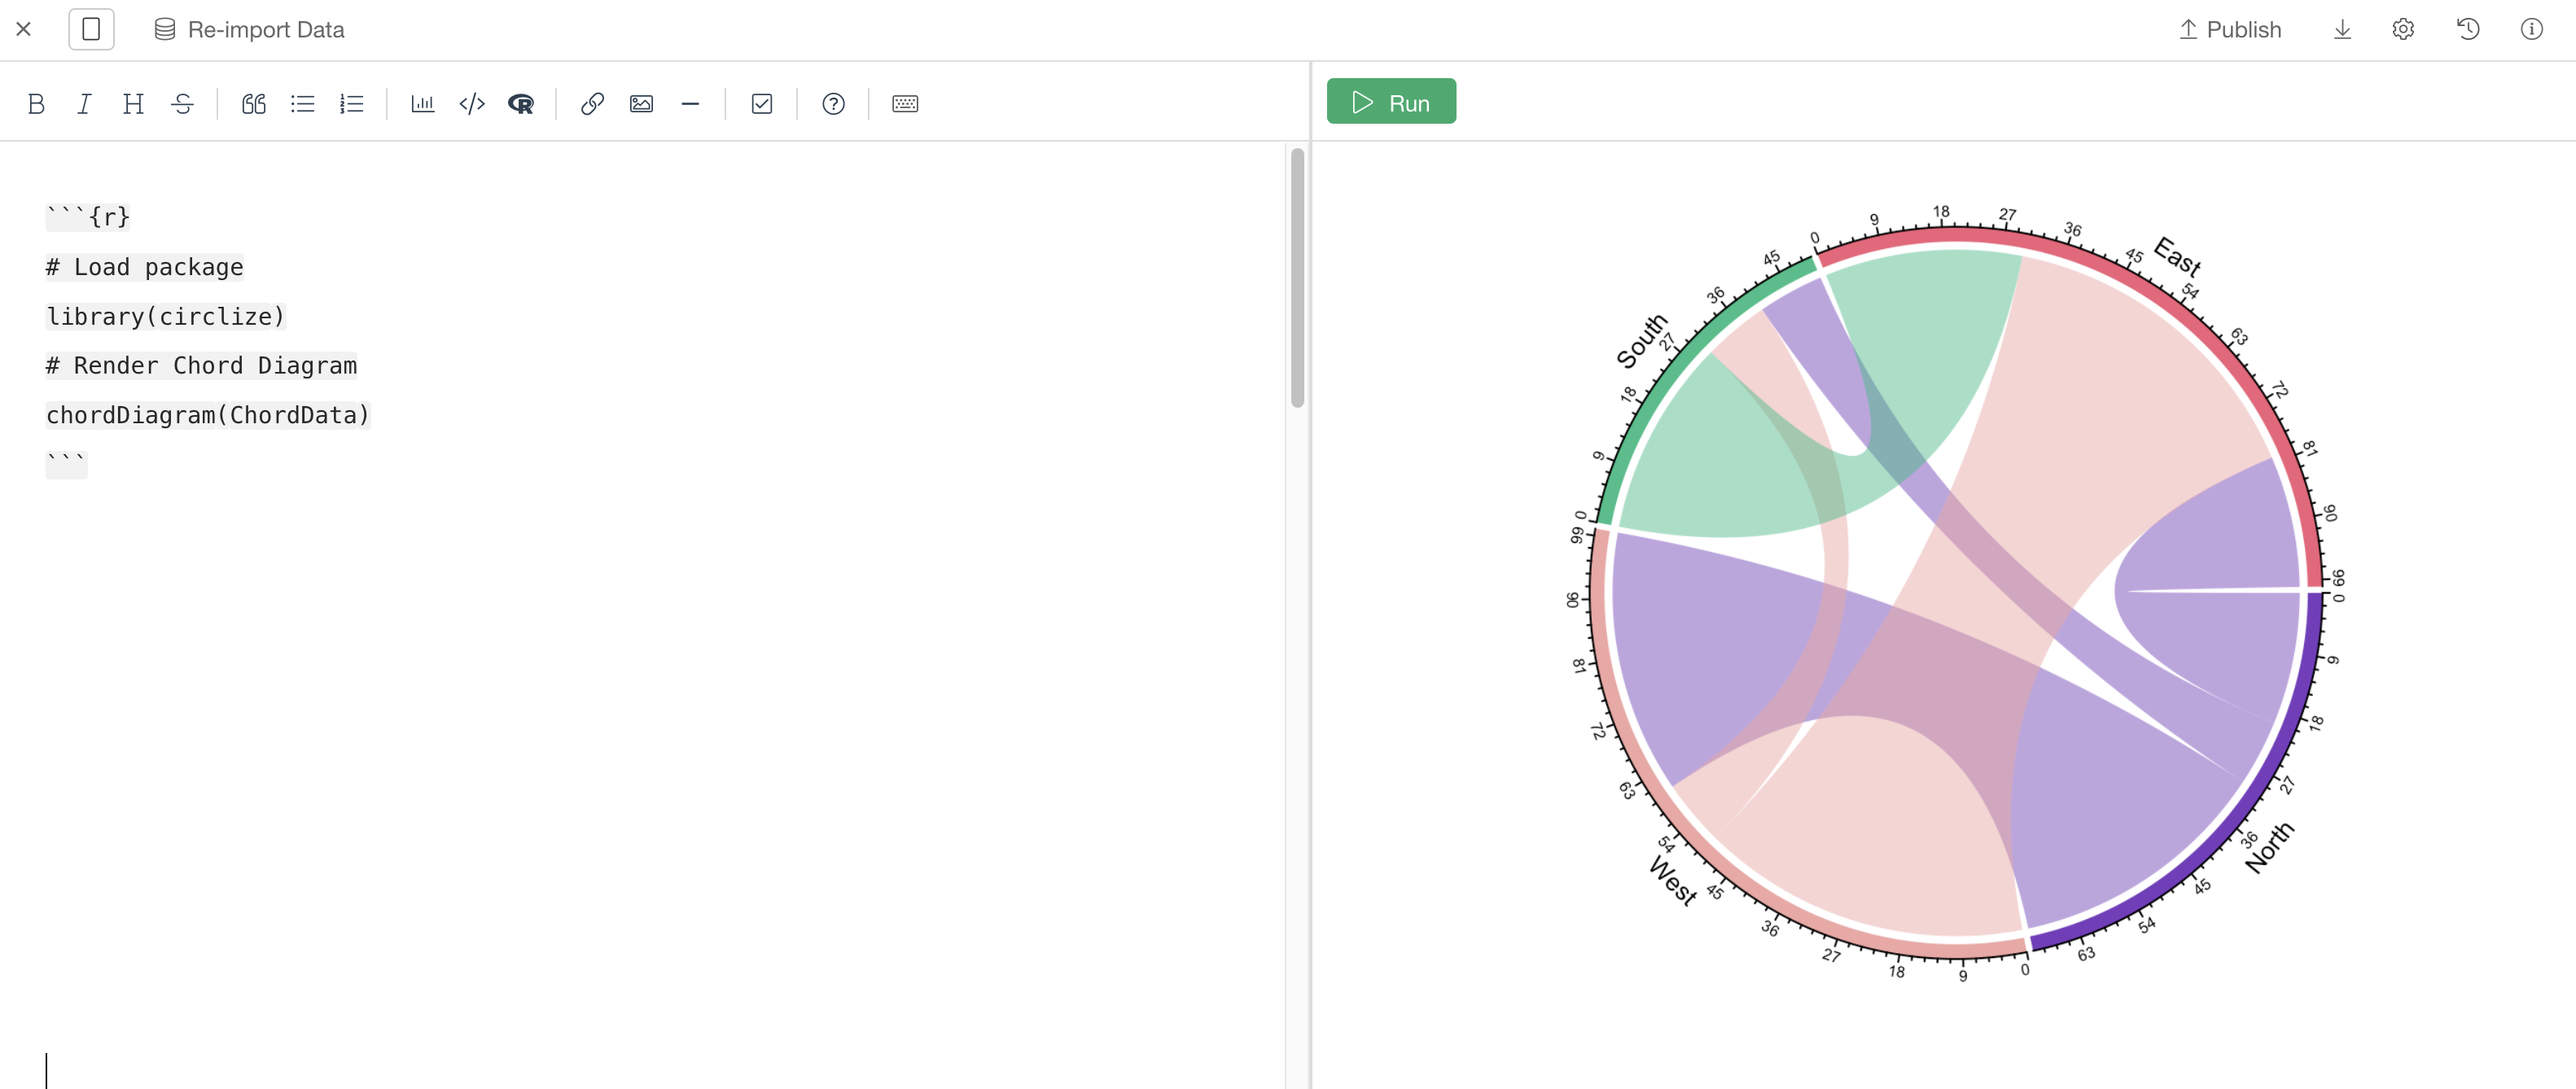The width and height of the screenshot is (2576, 1089).
Task: Close the editor with the X icon
Action: (x=24, y=29)
